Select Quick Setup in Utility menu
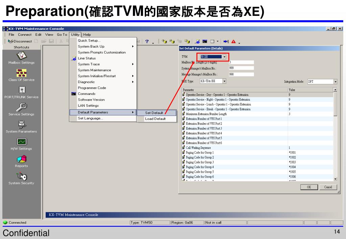 point(103,41)
